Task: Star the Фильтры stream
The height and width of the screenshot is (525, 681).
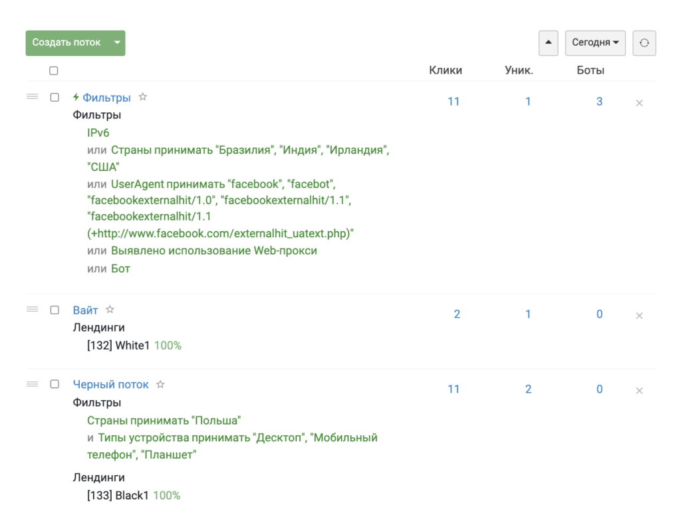Action: [x=143, y=97]
